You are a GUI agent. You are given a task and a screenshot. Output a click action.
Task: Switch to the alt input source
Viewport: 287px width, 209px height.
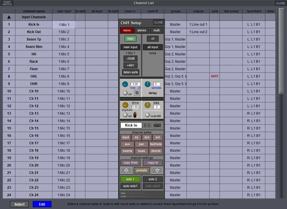153,39
